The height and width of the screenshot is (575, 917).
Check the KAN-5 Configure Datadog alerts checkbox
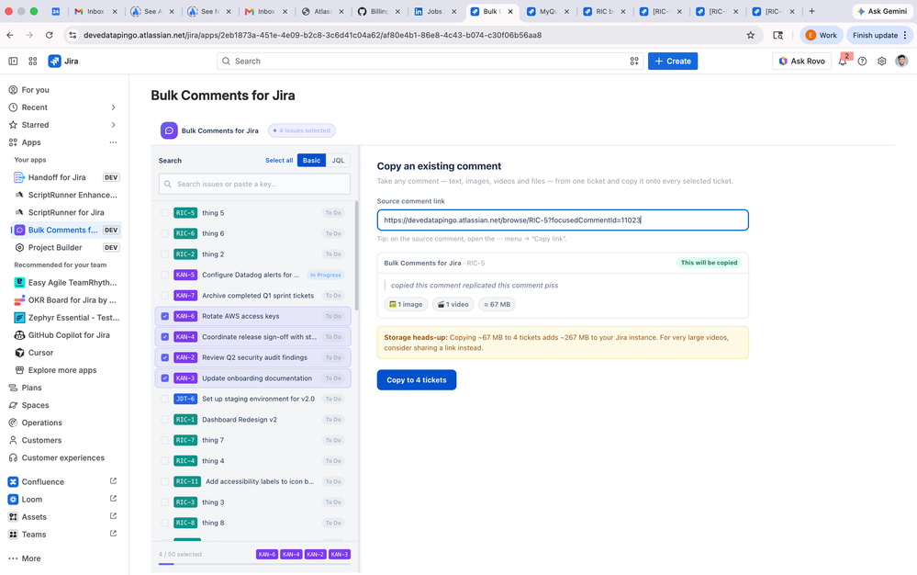coord(165,275)
